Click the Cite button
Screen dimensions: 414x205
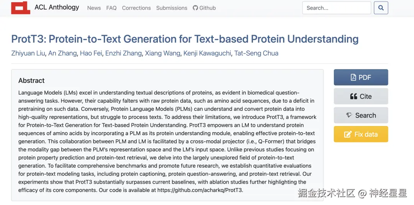[361, 96]
